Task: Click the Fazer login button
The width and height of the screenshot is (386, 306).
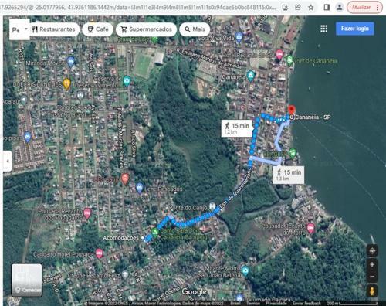Action: coord(355,29)
